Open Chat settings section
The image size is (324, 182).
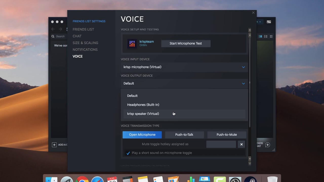pyautogui.click(x=77, y=36)
